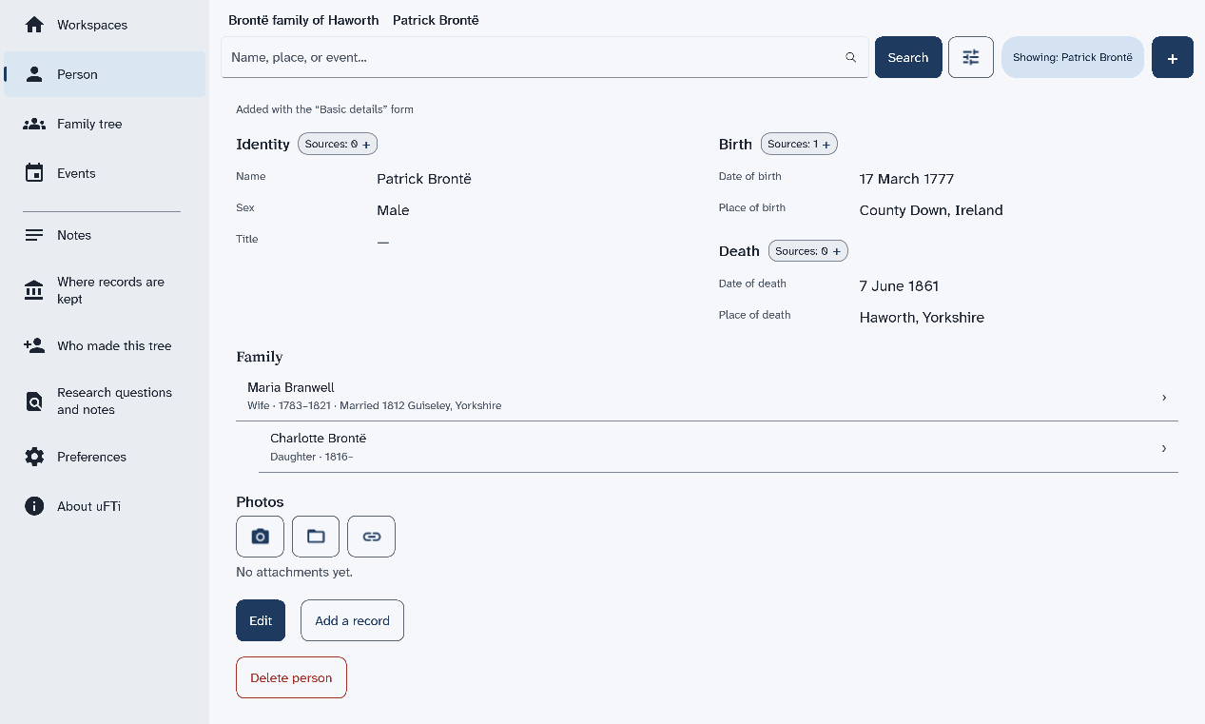1205x724 pixels.
Task: Select Maria Branwell in Family list
Action: [707, 396]
